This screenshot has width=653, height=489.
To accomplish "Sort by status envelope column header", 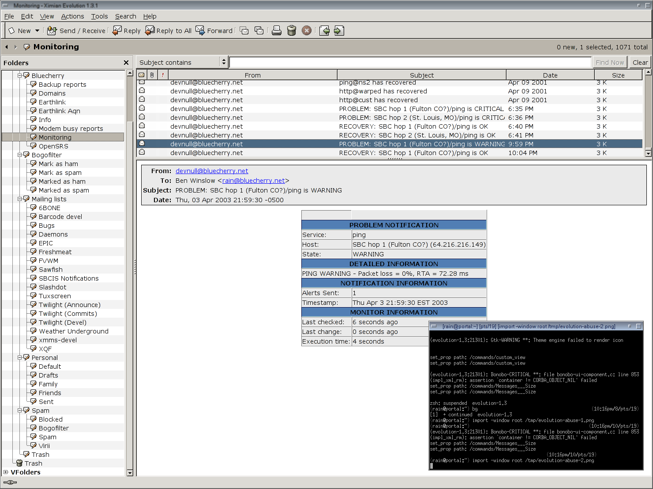I will 142,75.
